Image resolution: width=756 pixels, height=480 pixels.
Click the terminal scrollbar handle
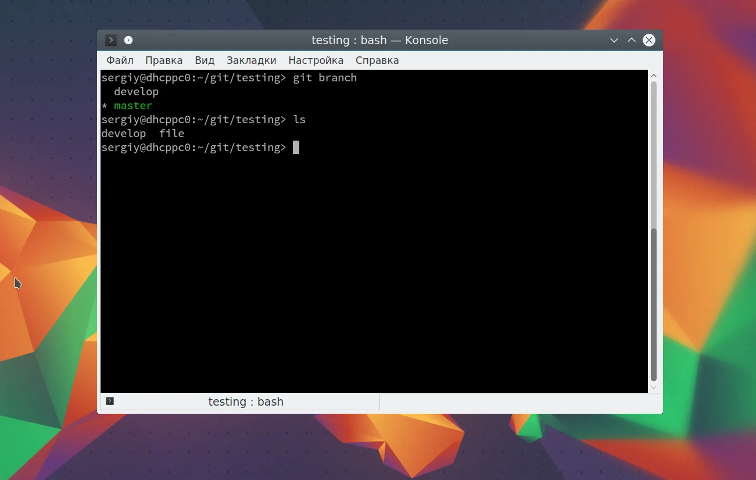654,305
